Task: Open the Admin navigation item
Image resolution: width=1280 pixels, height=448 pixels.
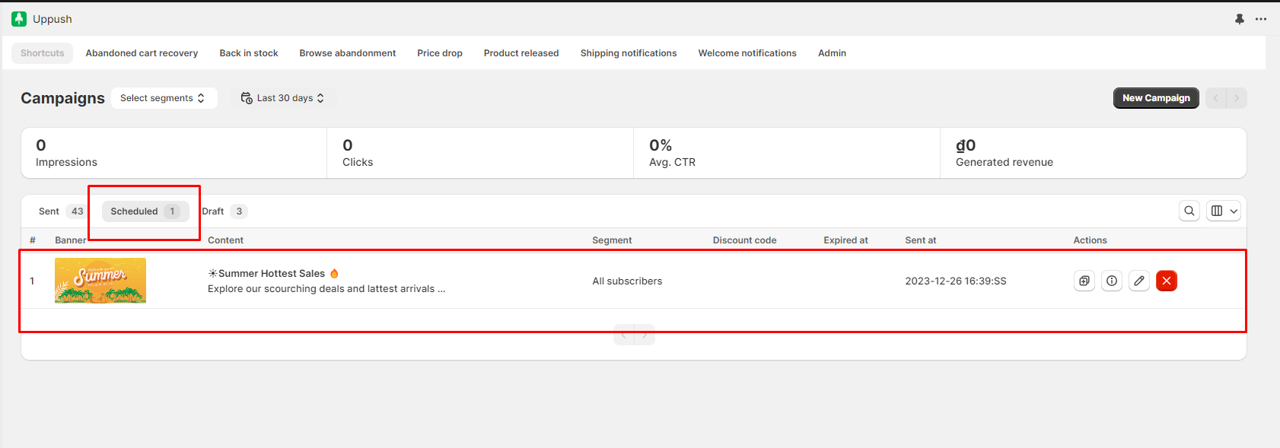Action: [832, 53]
